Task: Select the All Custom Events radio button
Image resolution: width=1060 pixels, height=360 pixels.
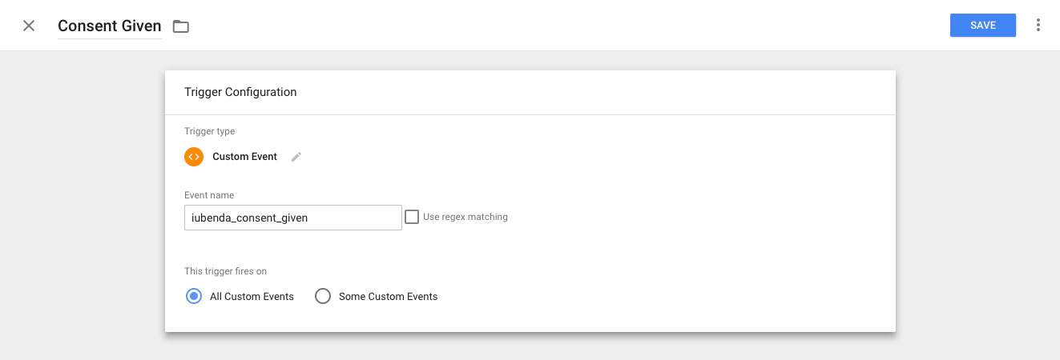Action: click(x=193, y=296)
